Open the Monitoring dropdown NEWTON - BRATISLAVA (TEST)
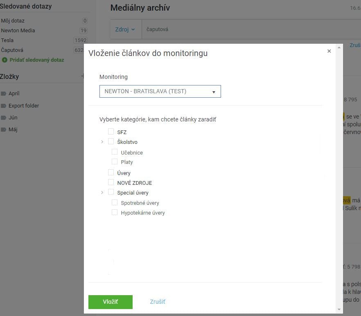 [160, 91]
